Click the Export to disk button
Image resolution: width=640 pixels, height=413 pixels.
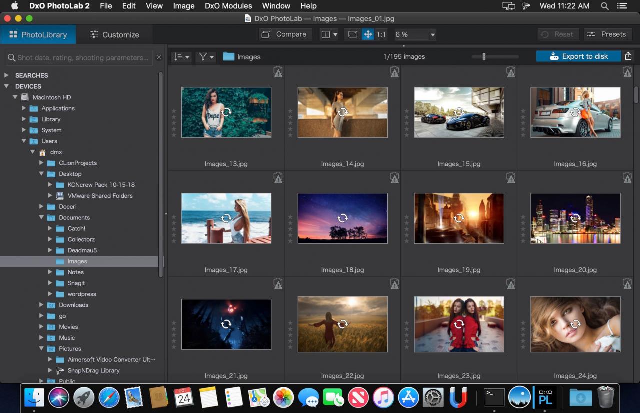(x=578, y=56)
